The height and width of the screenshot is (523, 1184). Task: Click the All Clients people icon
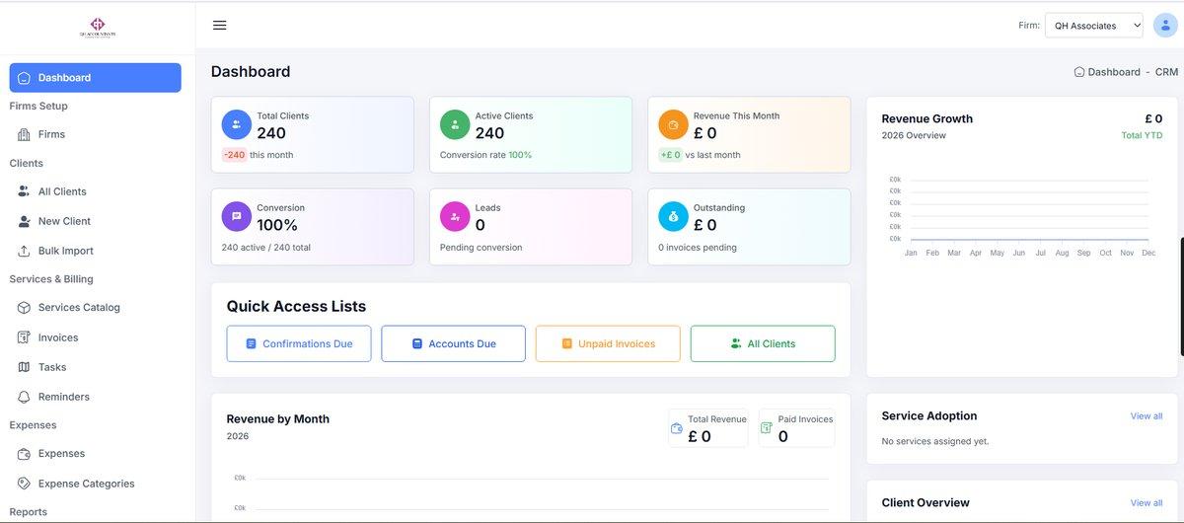[24, 191]
